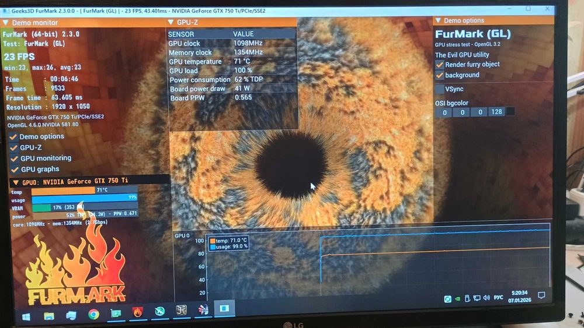Collapse the GPU0 GeForce GTX 750 Ti section
Screen dimensions: 584x328
(16, 182)
